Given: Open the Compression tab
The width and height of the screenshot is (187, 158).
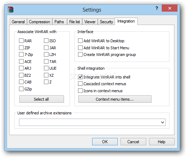Looking at the screenshot, I should tap(39, 22).
